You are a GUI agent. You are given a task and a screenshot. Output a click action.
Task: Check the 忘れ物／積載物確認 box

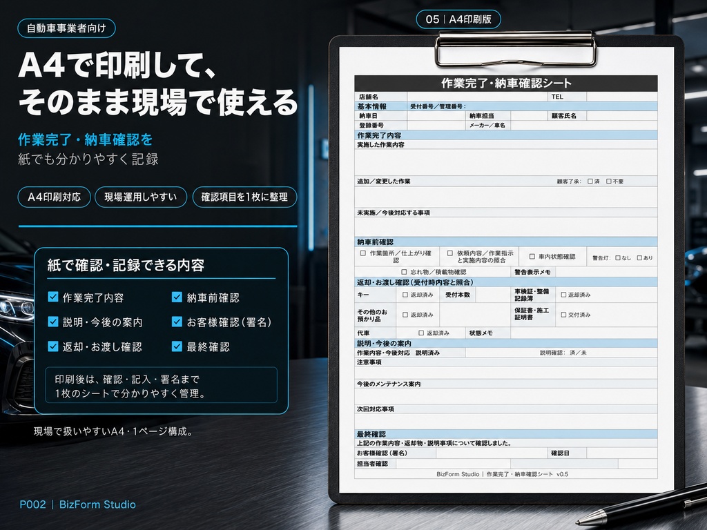coord(404,272)
